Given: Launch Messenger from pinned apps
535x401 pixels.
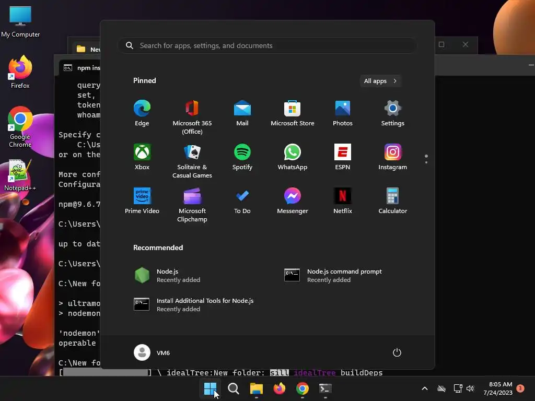Looking at the screenshot, I should [293, 201].
